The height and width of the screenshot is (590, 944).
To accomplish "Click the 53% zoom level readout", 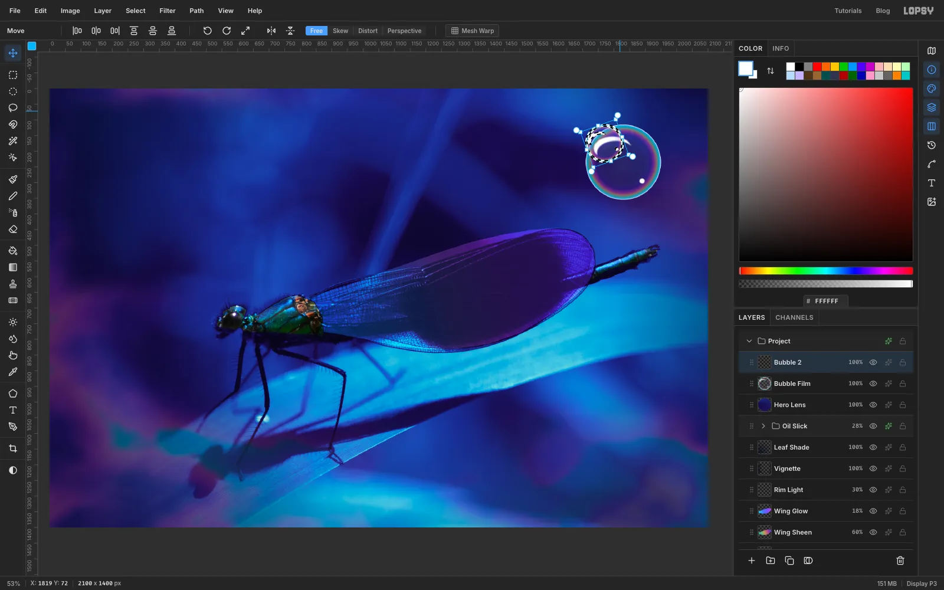I will (x=14, y=584).
